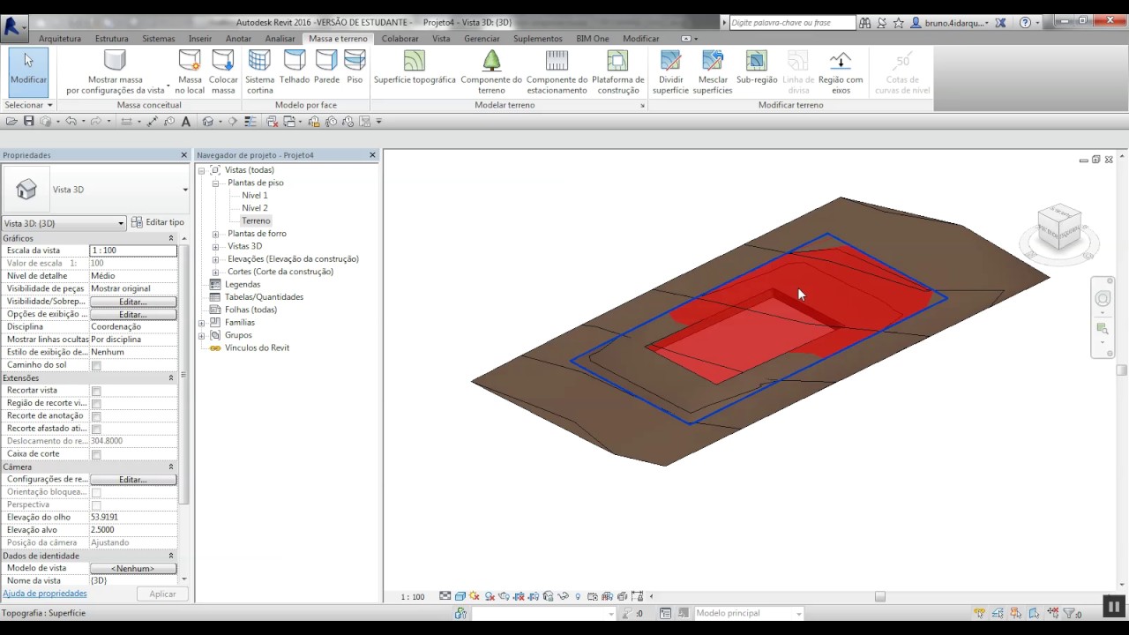Click the keyword search input field
The image size is (1129, 635).
point(792,23)
